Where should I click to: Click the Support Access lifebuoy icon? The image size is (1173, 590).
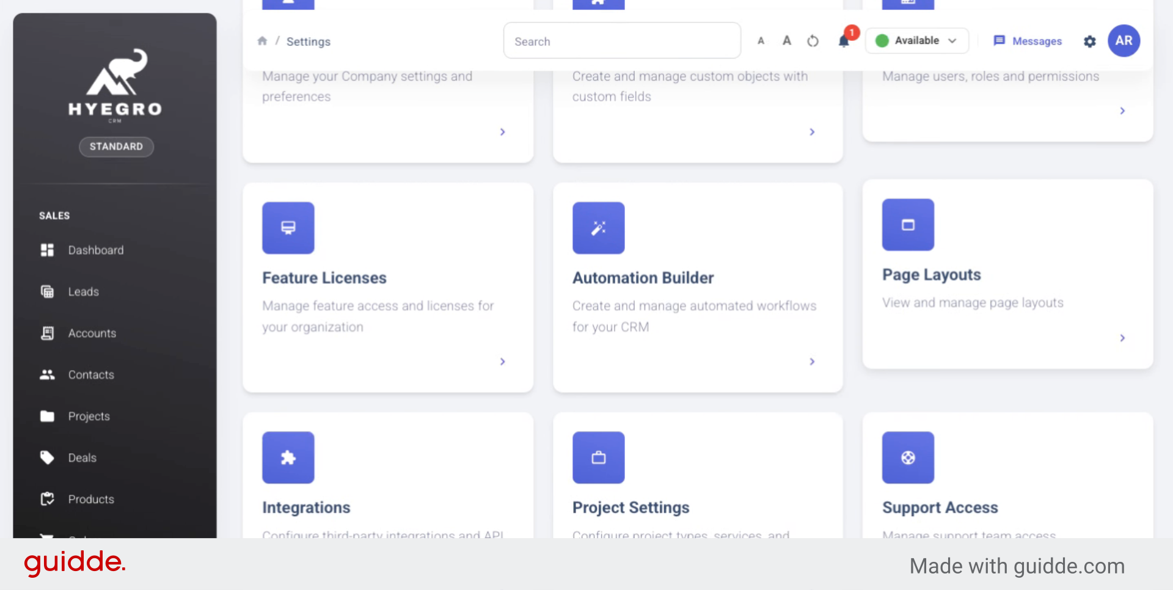[908, 457]
